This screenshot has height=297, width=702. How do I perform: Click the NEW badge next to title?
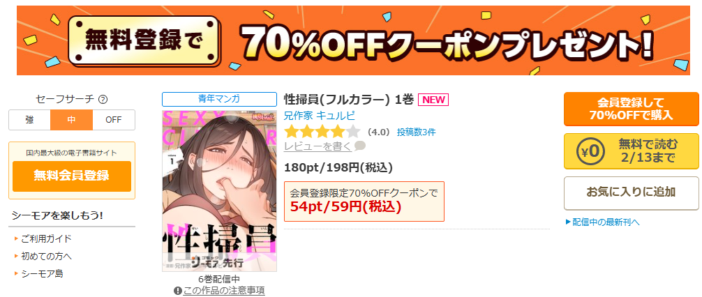433,100
